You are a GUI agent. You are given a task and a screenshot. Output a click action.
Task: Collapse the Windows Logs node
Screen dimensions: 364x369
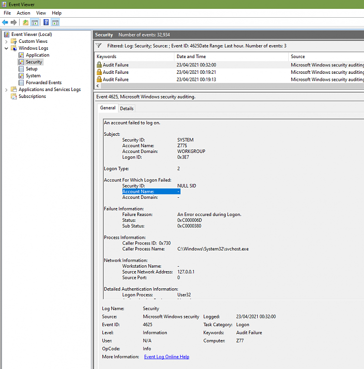click(6, 48)
